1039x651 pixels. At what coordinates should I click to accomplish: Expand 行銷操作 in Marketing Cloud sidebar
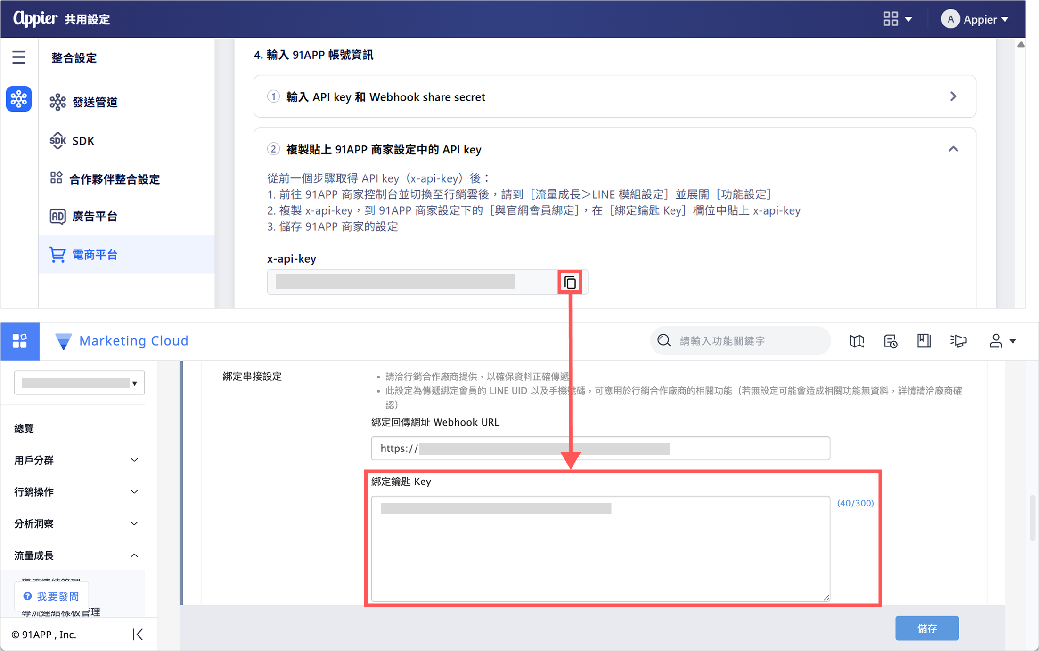tap(76, 492)
